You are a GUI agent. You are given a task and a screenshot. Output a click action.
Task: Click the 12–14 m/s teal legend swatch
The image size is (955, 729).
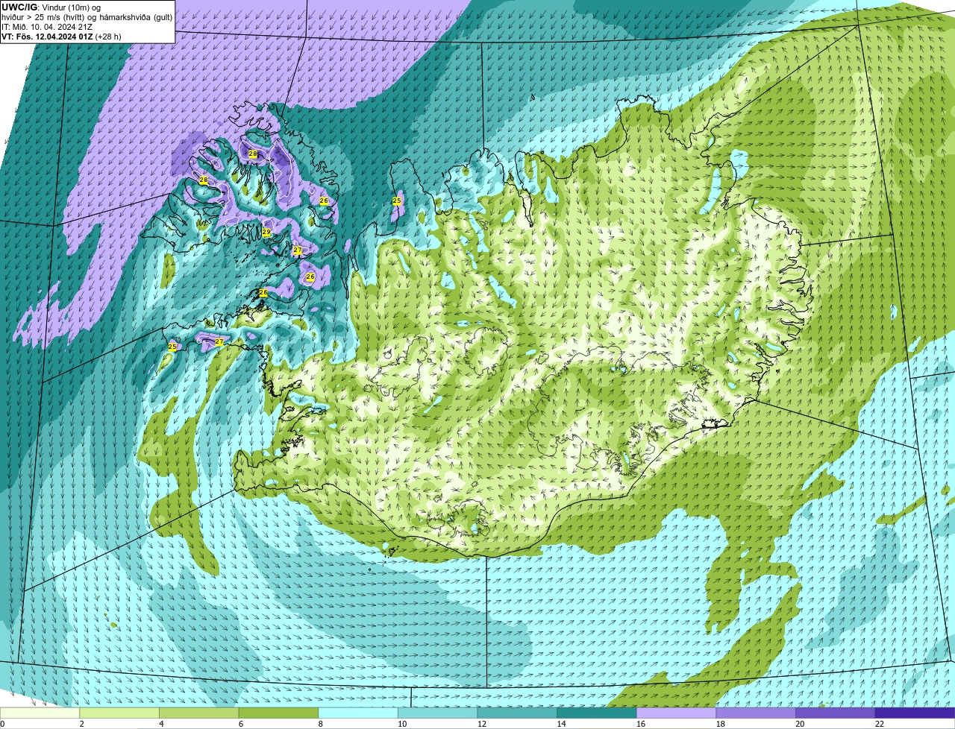(x=517, y=713)
